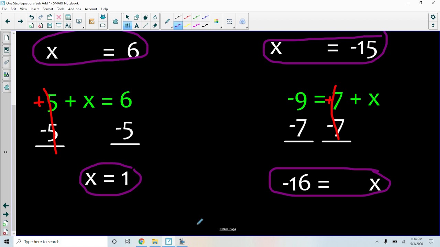The height and width of the screenshot is (247, 440).
Task: Select the Fill bucket tool
Action: pos(155,17)
